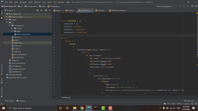The image size is (198, 111).
Task: Close the TableBody.js tab
Action: click(x=92, y=10)
